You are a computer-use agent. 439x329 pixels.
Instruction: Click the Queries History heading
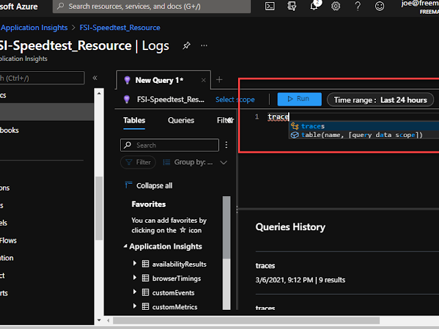pos(290,227)
